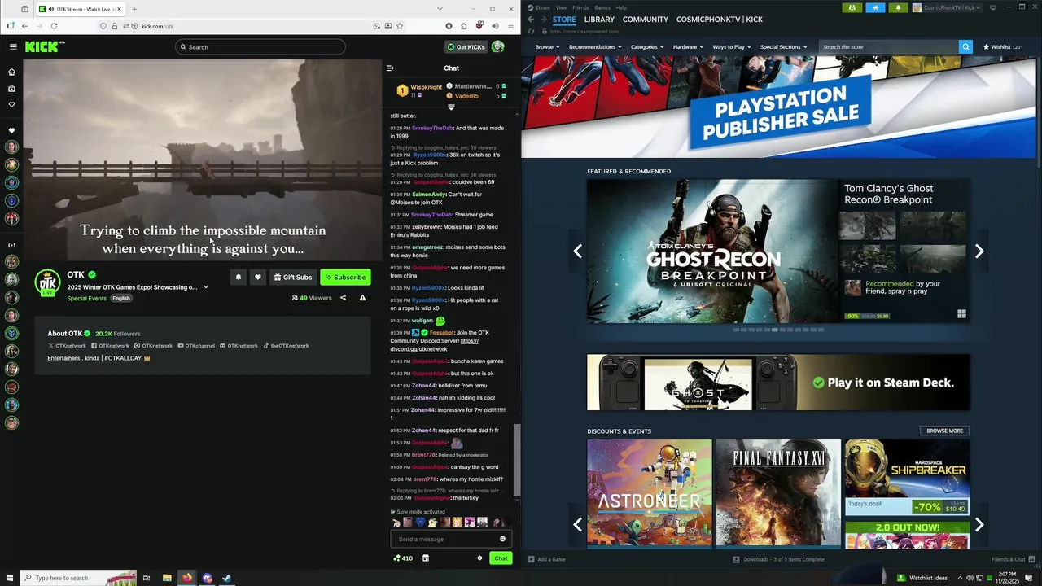Open the ASTRONEER discount tile
Viewport: 1042px width, 586px height.
[x=650, y=492]
